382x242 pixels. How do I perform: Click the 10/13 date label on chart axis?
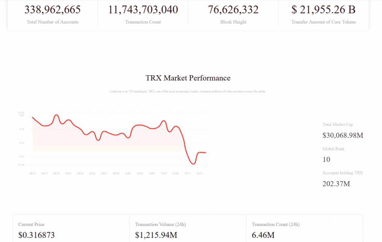(200, 173)
